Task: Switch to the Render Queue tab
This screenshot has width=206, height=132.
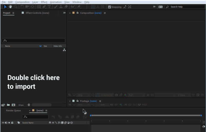Action: click(13, 110)
